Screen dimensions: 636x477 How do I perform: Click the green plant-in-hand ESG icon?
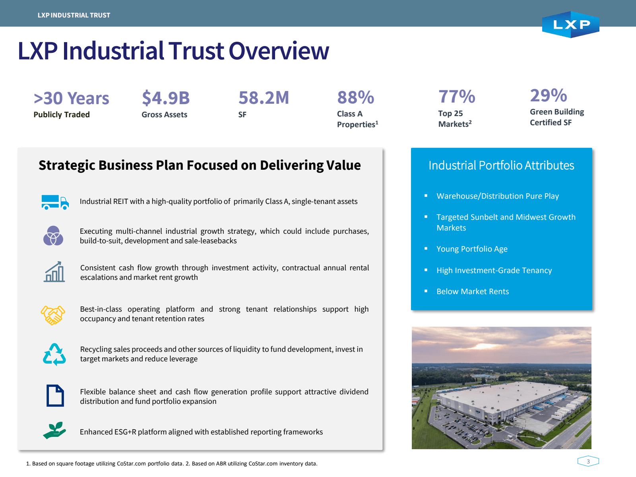click(54, 430)
